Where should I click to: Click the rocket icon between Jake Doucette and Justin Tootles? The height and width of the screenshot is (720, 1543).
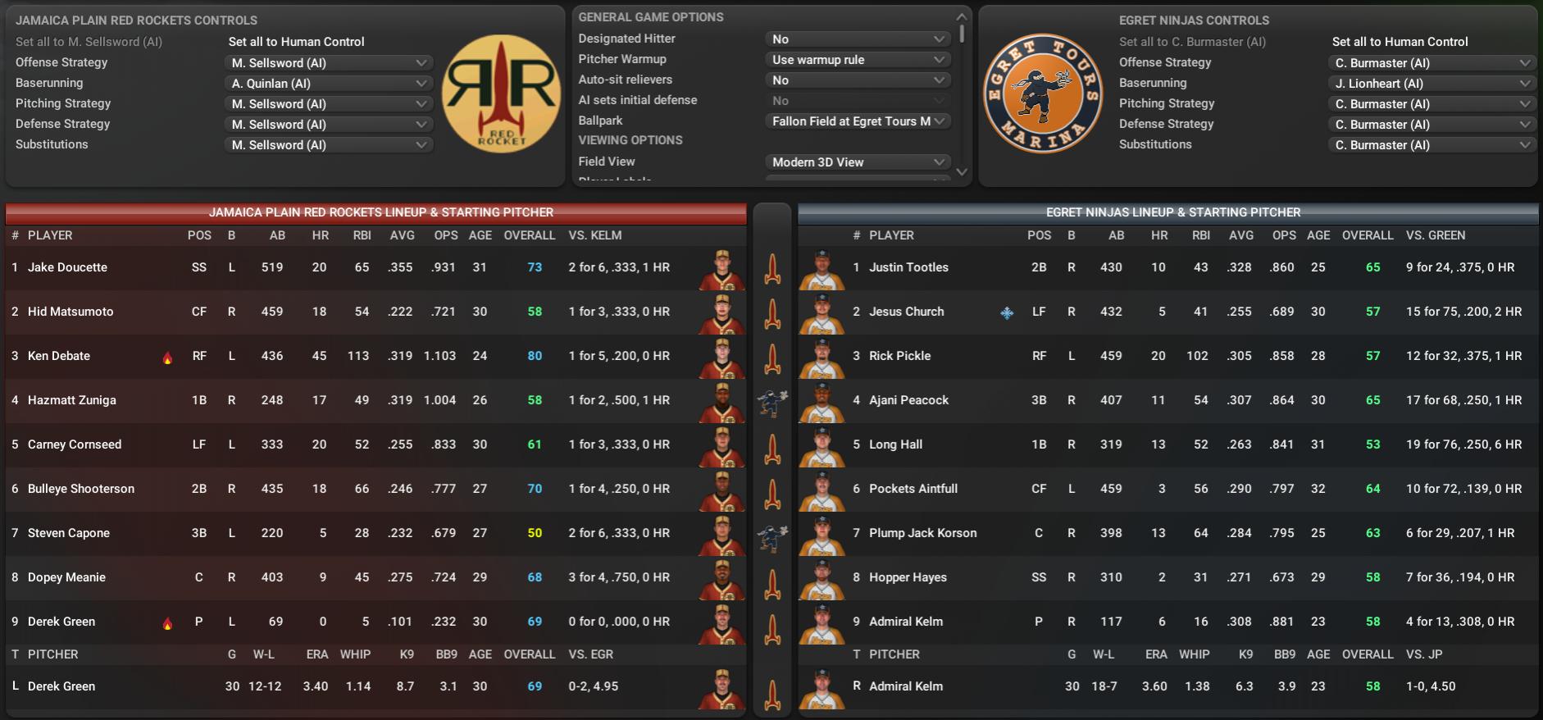771,268
